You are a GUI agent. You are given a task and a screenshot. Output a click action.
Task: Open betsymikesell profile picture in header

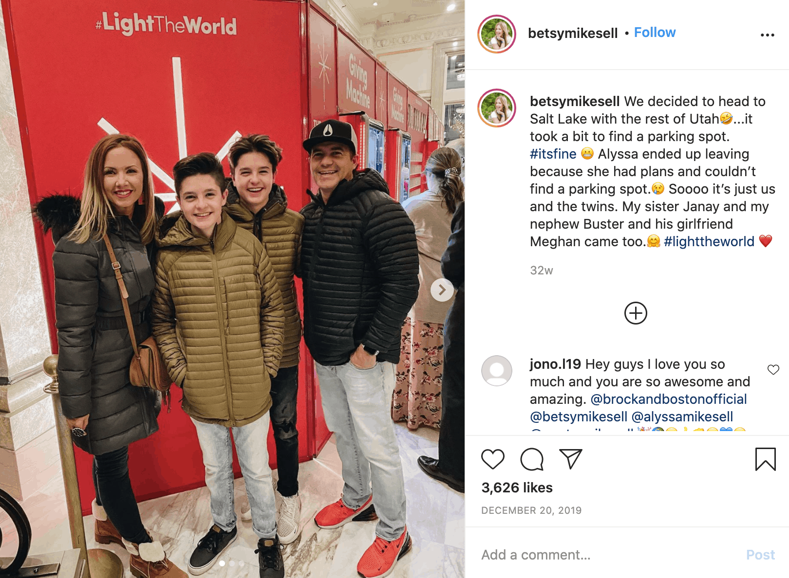tap(497, 34)
